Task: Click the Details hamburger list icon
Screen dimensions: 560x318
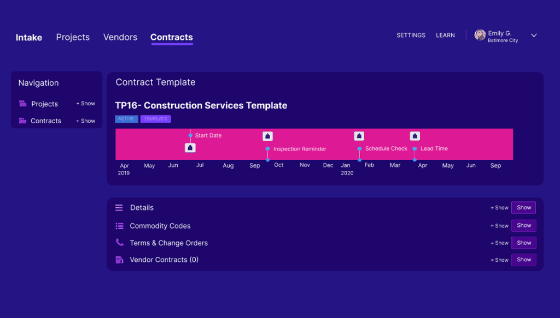Action: (x=119, y=208)
